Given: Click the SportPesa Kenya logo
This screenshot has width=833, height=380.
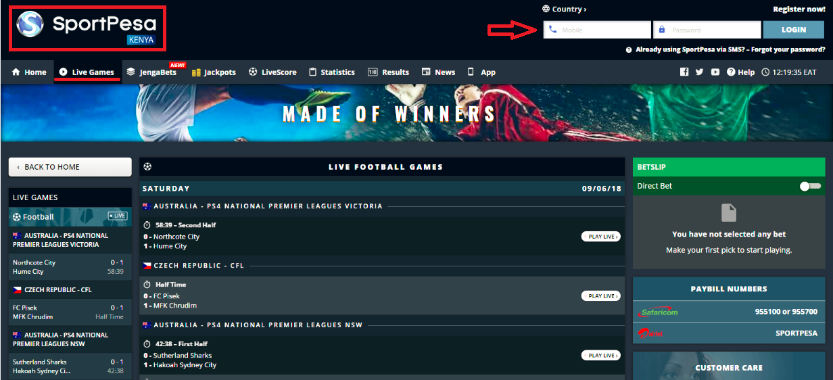Looking at the screenshot, I should [87, 28].
